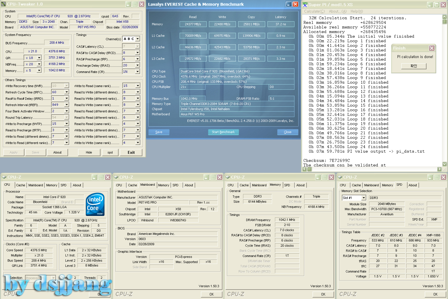Click CPU Clock 4376.6 MHz field in EVEREST
Viewport: 448px width, 299px height.
pos(237,76)
